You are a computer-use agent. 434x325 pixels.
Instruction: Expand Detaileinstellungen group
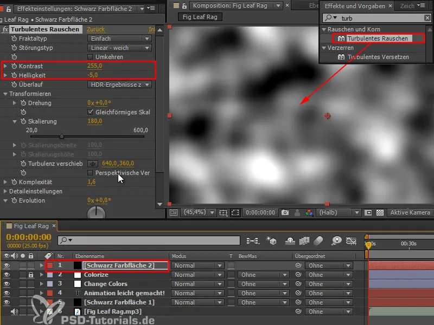[x=5, y=191]
